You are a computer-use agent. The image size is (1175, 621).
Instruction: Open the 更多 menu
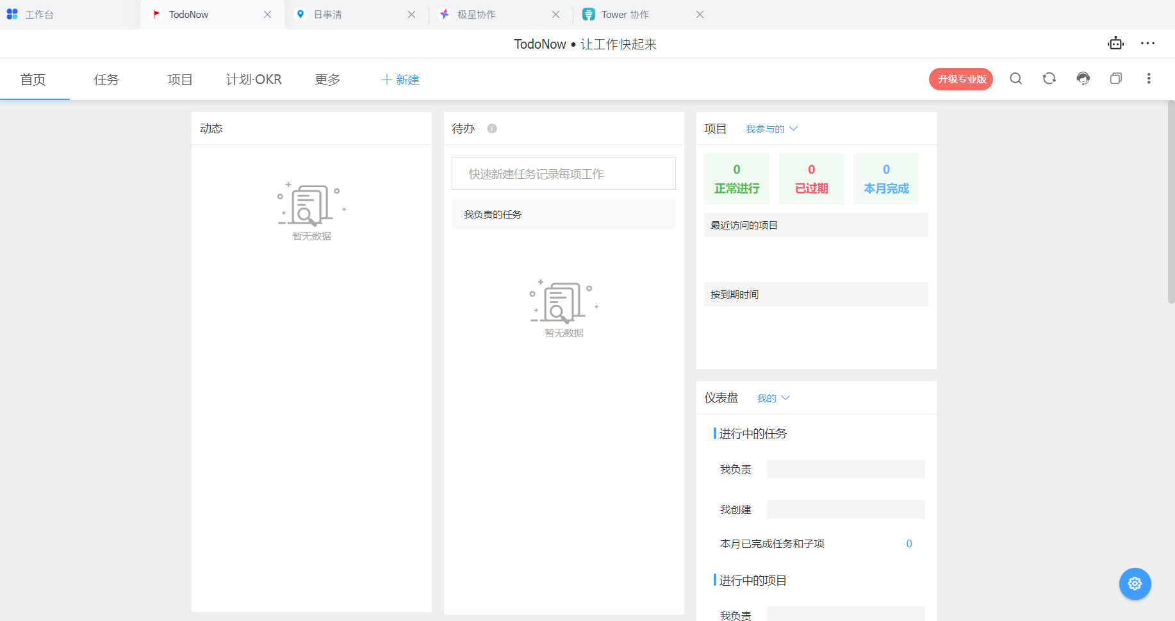(x=327, y=79)
